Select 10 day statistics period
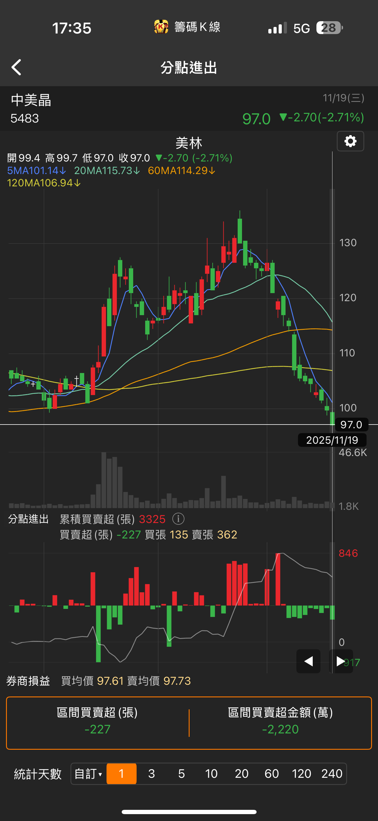This screenshot has height=821, width=378. 211,773
